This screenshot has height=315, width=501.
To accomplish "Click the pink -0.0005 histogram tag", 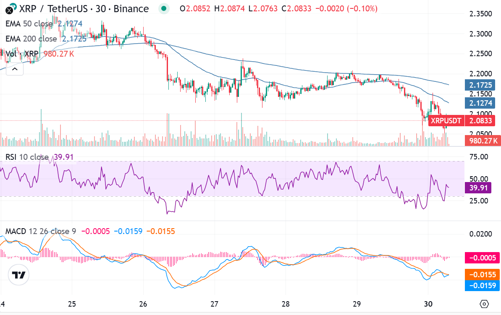I will click(x=483, y=258).
